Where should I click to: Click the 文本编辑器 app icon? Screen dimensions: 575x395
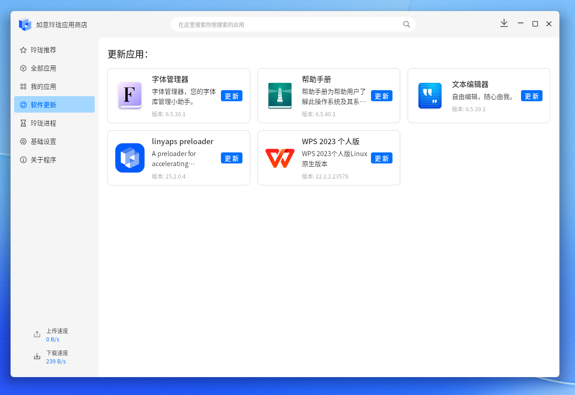pos(430,96)
